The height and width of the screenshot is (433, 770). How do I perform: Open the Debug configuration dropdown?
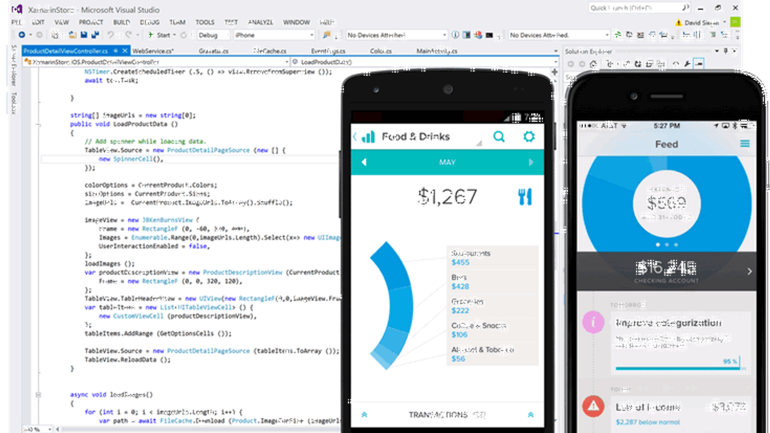pyautogui.click(x=213, y=35)
